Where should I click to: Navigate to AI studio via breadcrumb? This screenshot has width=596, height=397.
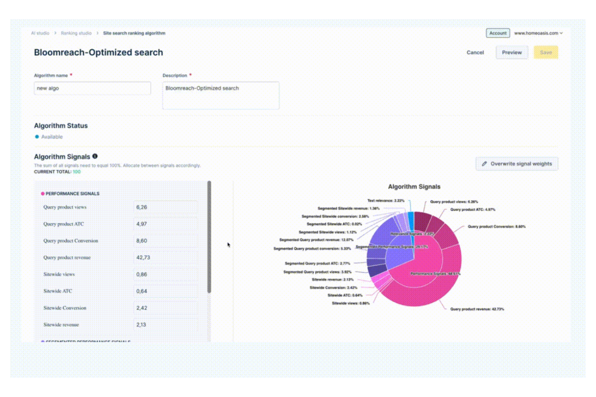(x=39, y=33)
